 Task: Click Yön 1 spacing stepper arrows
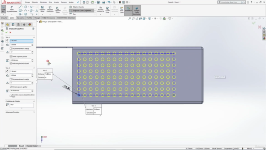[32, 45]
